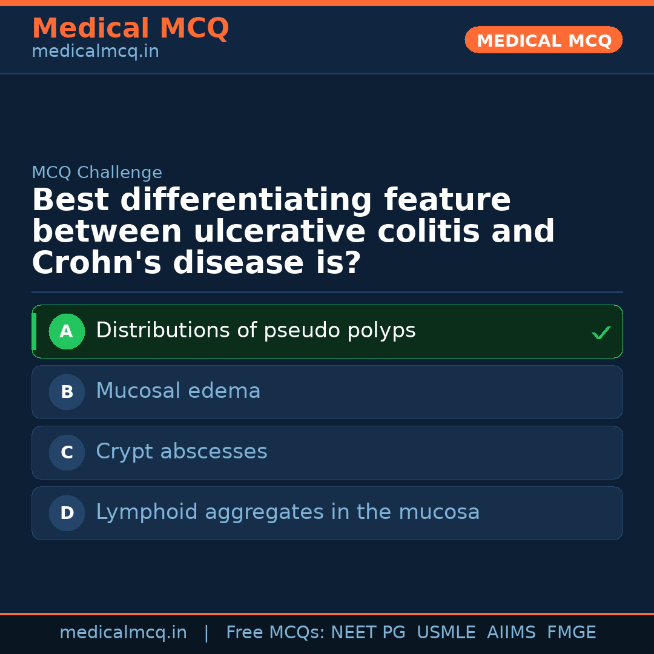The width and height of the screenshot is (654, 654).
Task: Select the 'Mucosal edema' answer option
Action: (178, 391)
